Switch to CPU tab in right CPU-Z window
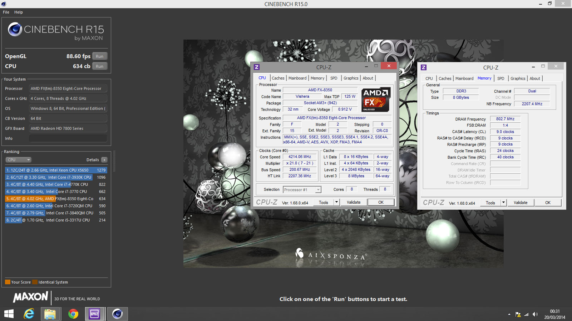572x321 pixels. (x=429, y=78)
